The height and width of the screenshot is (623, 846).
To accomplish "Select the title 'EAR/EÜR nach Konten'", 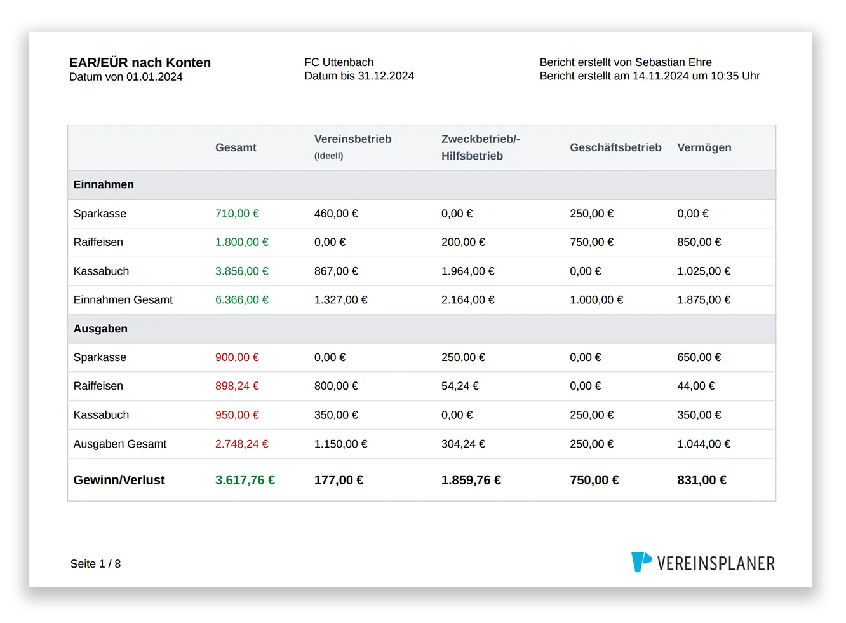I will 140,62.
